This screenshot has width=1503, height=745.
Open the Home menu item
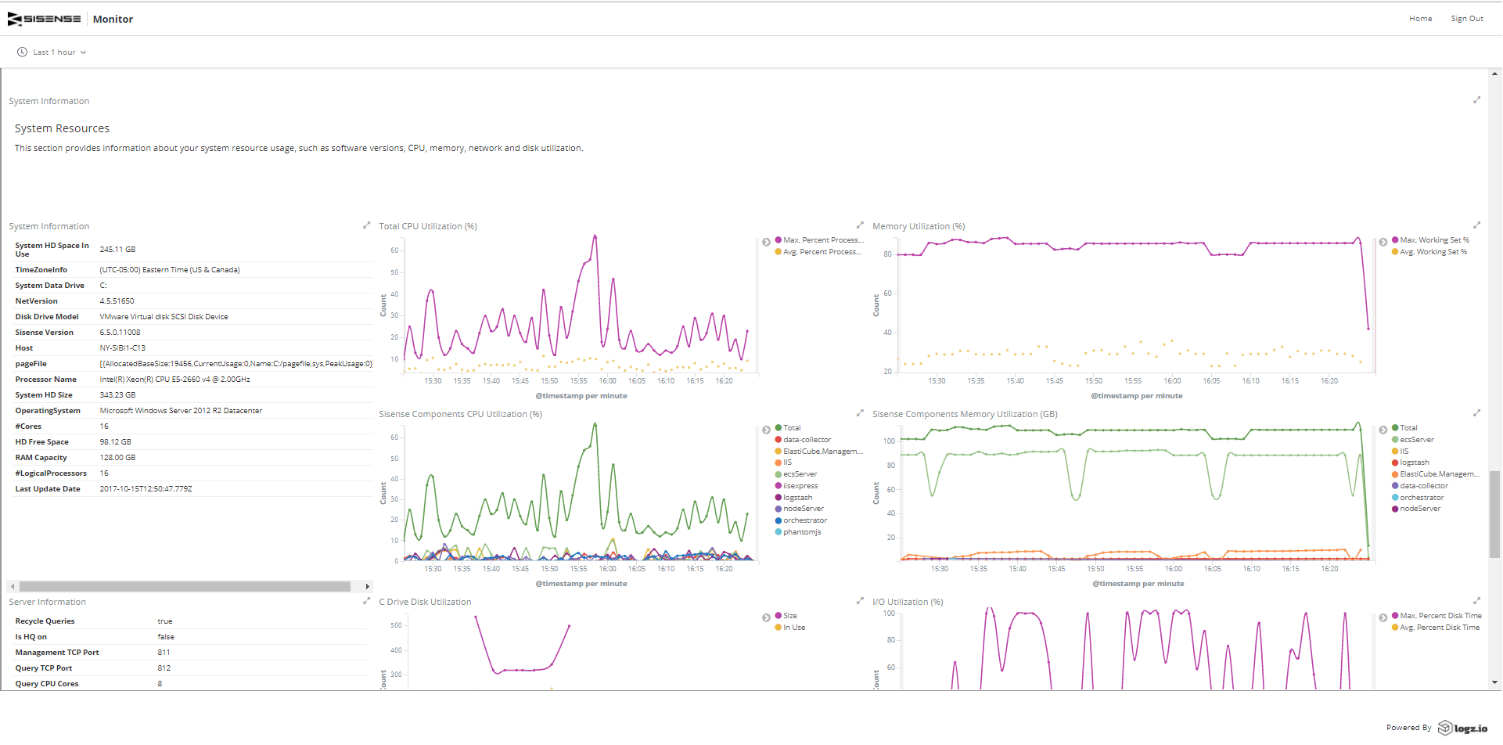[1420, 18]
